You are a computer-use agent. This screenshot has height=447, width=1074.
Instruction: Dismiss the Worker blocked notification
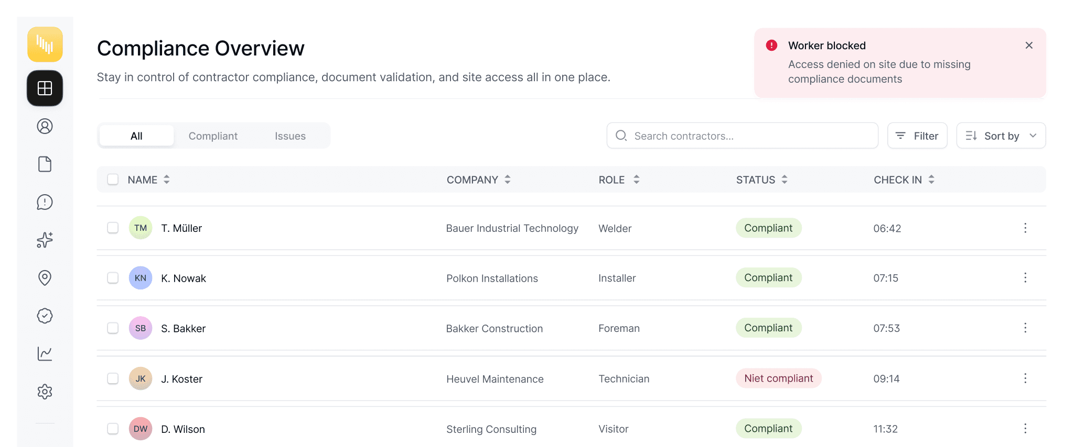(x=1029, y=46)
